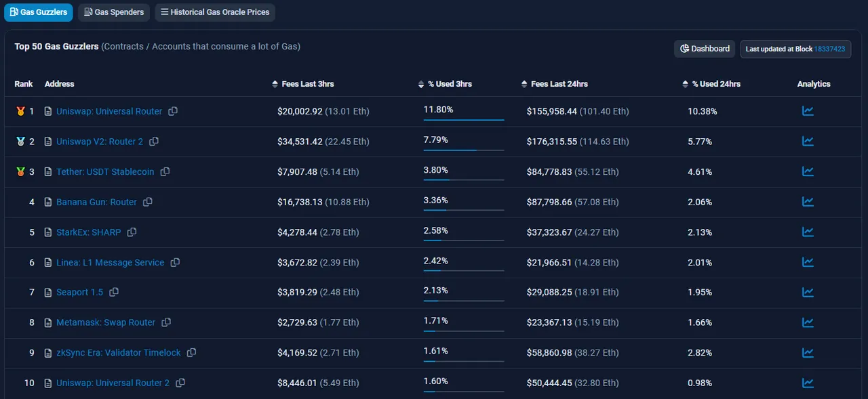Switch to the Gas Guzzlers tab

coord(39,12)
